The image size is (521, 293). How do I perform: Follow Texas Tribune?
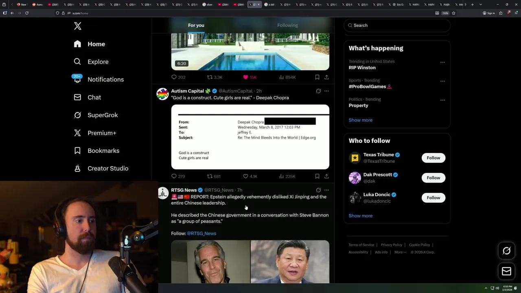(433, 158)
